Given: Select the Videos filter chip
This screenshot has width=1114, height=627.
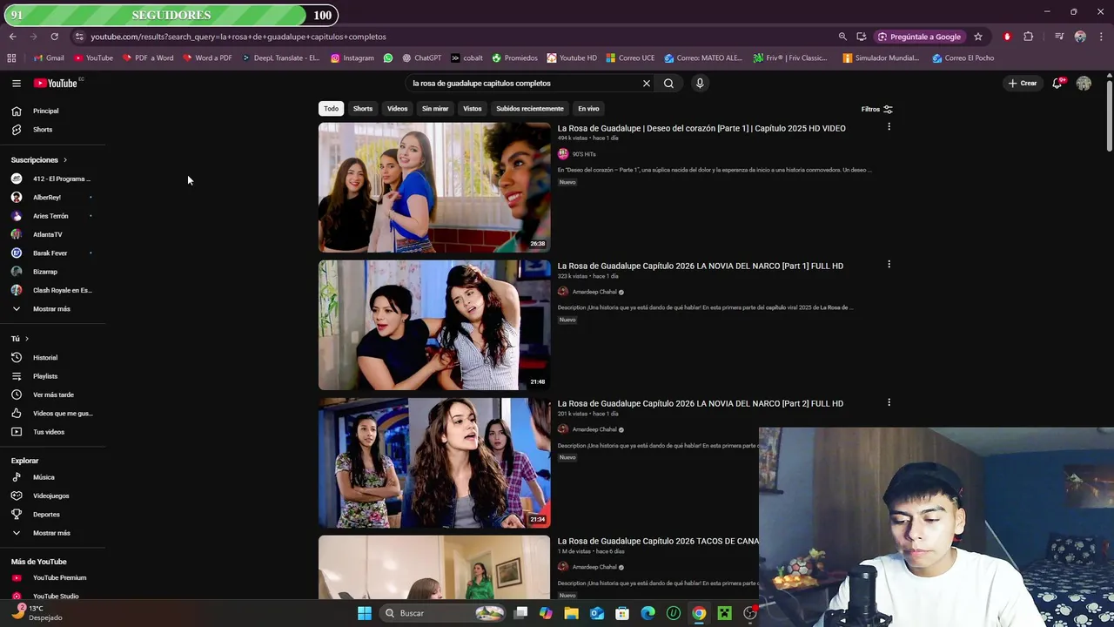Looking at the screenshot, I should pos(397,109).
